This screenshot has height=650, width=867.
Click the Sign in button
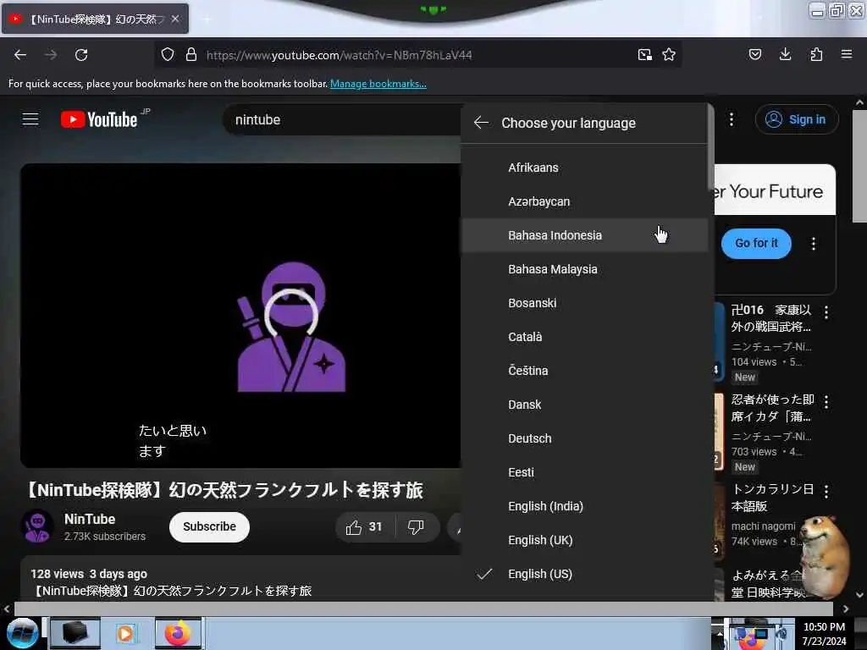tap(797, 119)
